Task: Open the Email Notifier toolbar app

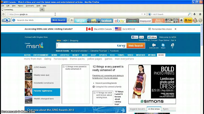Action: pos(93,21)
